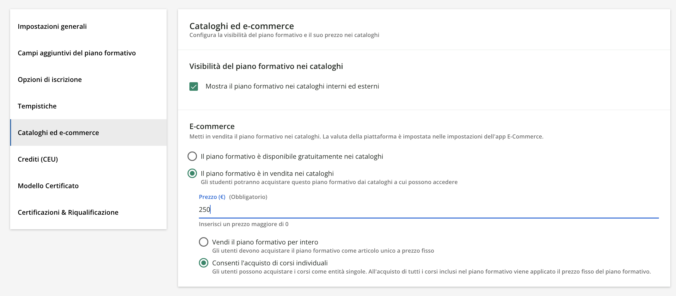Screen dimensions: 676x296
Task: Select the "Cataloghi ed e-commerce" sidebar item
Action: [x=58, y=133]
